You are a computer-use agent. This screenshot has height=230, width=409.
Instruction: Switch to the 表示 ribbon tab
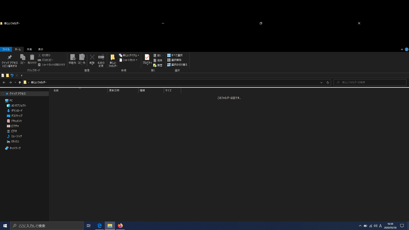click(x=41, y=50)
